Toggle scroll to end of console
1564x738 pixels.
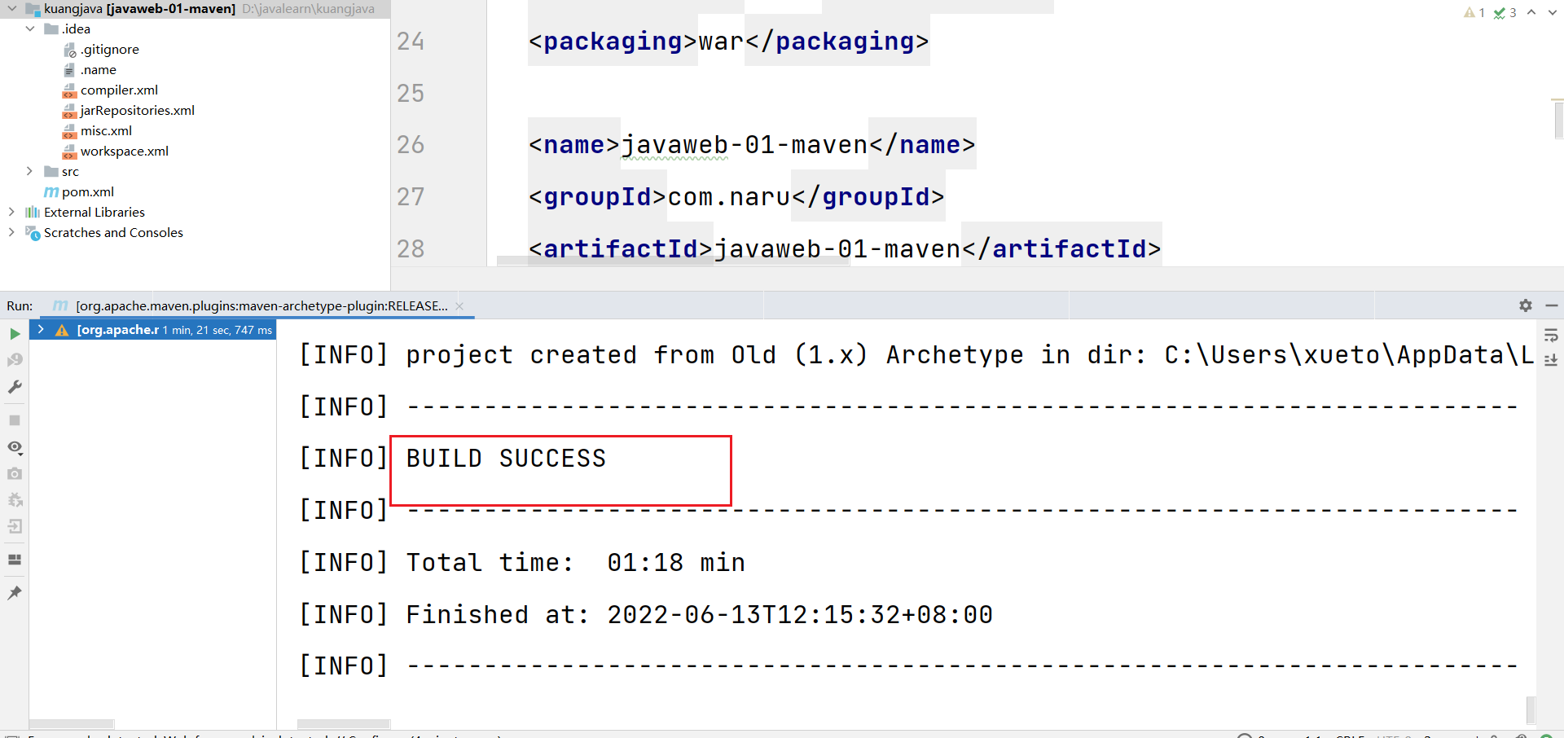[x=1551, y=359]
